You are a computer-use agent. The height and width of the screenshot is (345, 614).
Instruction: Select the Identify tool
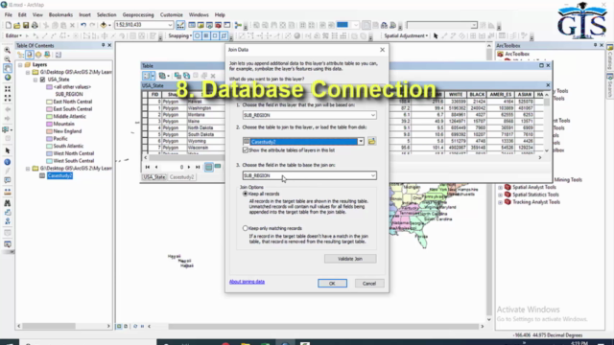pos(7,162)
